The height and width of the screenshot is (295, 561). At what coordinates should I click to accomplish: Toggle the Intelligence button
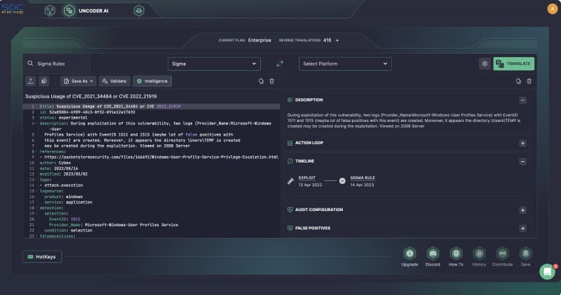pos(152,81)
